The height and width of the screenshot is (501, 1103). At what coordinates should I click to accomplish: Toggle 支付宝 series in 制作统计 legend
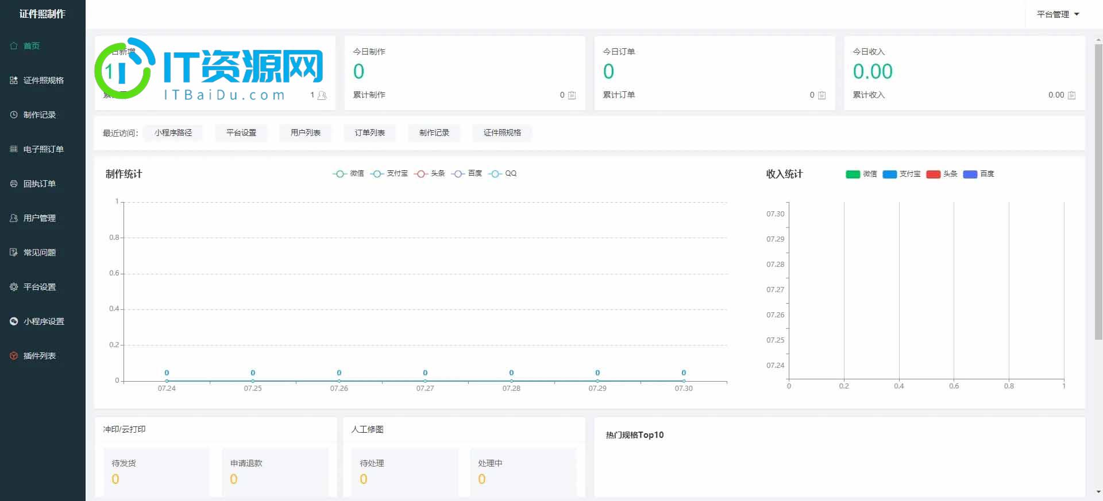(x=389, y=173)
